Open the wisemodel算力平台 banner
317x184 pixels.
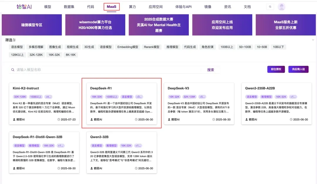coord(95,25)
